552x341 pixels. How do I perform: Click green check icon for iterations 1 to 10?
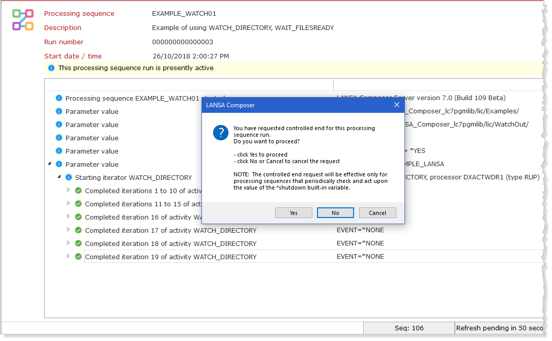pos(78,191)
